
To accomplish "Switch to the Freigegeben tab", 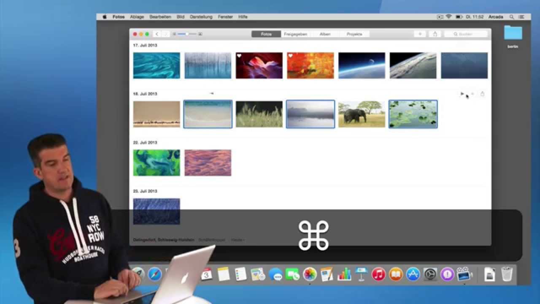I will point(295,34).
